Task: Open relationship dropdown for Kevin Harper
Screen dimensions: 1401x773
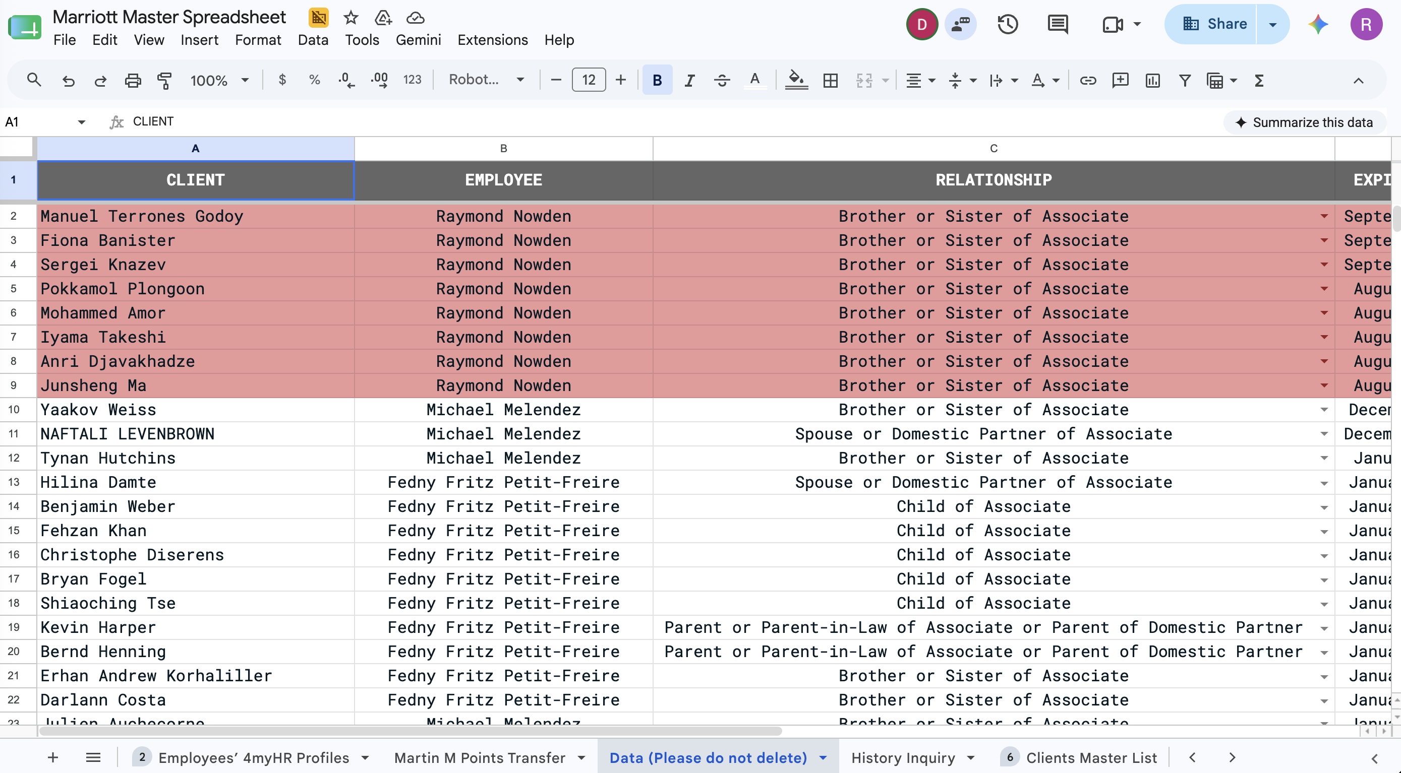Action: pyautogui.click(x=1324, y=628)
